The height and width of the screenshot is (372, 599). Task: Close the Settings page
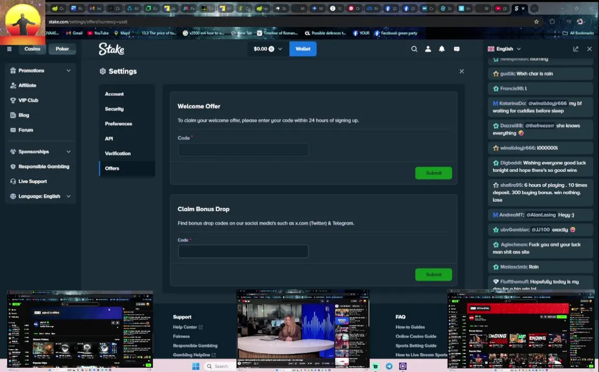461,71
